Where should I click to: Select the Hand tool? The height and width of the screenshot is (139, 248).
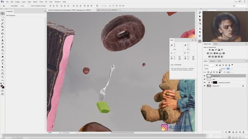point(2,74)
